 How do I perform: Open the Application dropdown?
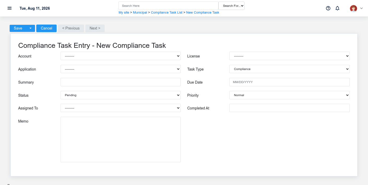pos(121,69)
